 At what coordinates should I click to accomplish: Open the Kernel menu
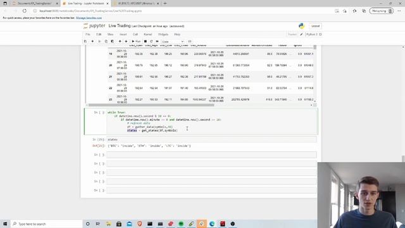tap(147, 34)
